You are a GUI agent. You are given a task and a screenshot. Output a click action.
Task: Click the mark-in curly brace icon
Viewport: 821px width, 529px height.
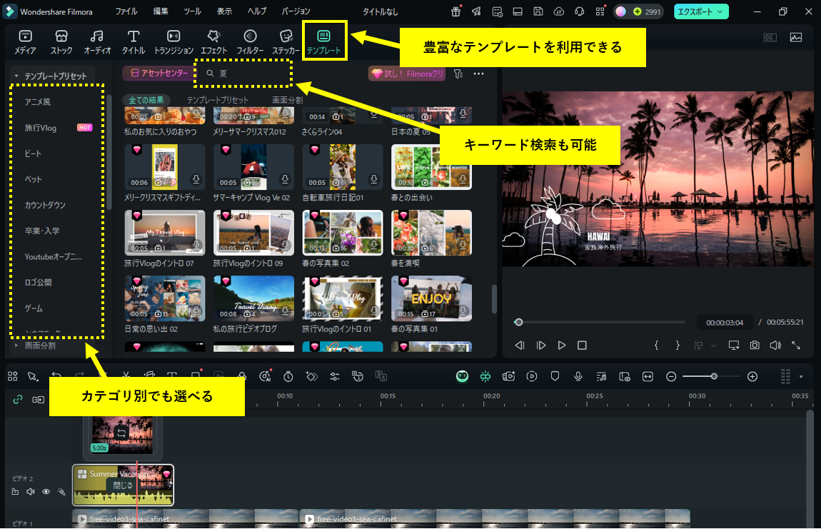click(657, 345)
